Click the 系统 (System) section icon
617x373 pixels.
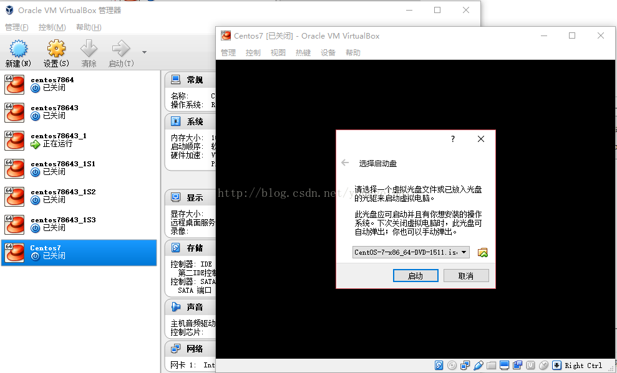tap(175, 121)
